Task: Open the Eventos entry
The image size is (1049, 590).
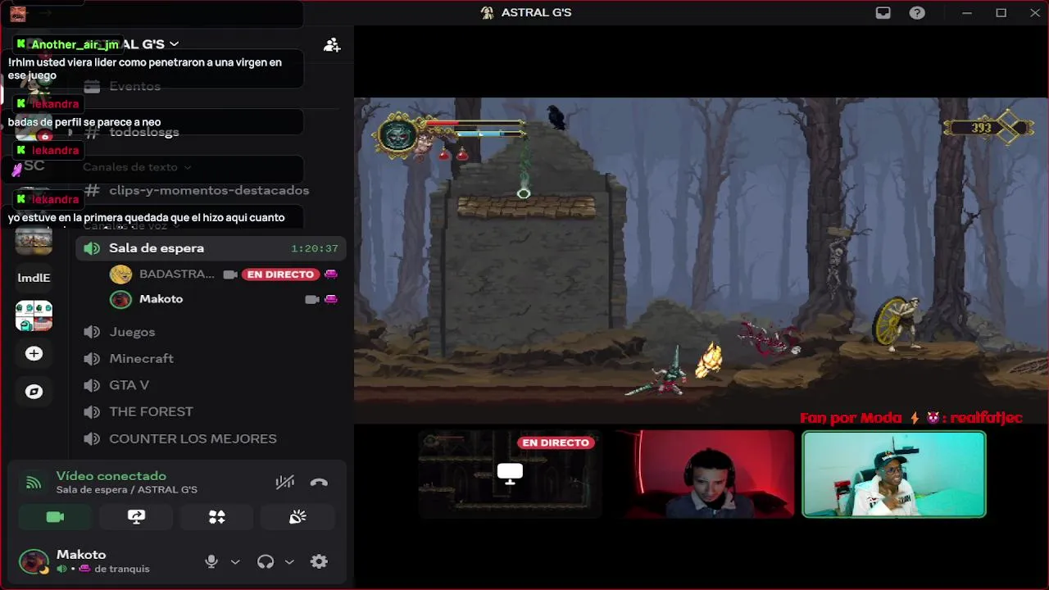Action: (135, 86)
